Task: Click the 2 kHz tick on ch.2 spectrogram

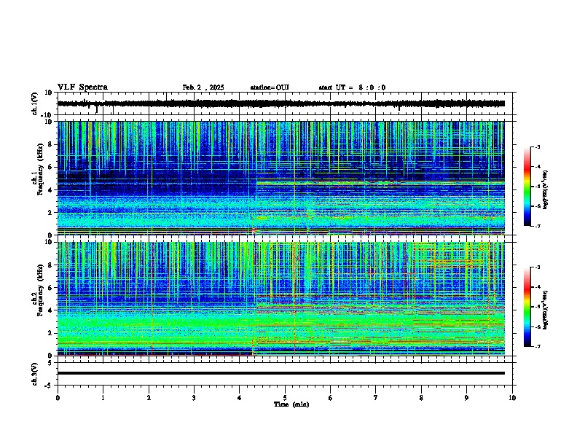Action: pyautogui.click(x=50, y=333)
